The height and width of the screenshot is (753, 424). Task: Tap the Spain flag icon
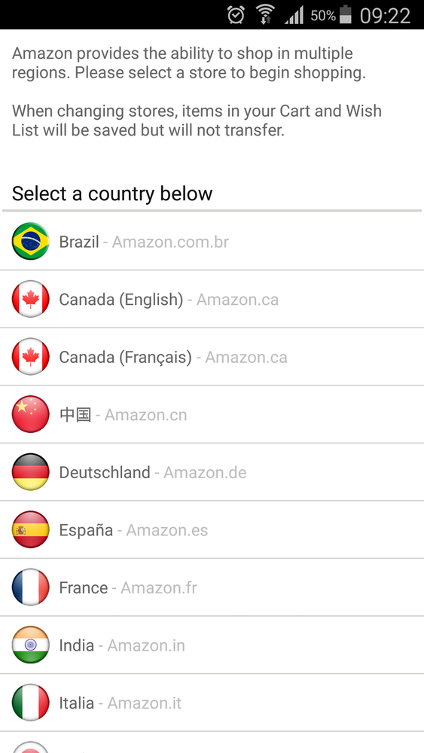tap(30, 529)
